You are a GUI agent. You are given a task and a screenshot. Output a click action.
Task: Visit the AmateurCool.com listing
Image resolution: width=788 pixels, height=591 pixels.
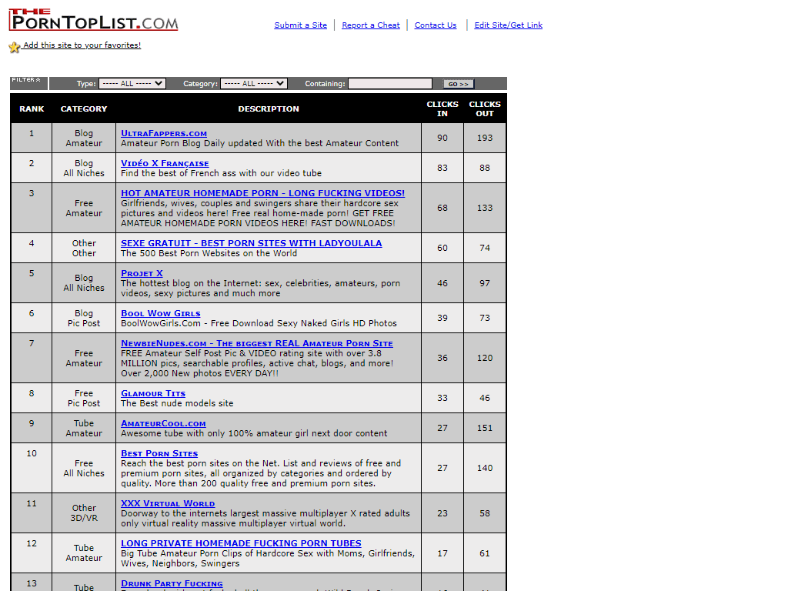(x=163, y=423)
